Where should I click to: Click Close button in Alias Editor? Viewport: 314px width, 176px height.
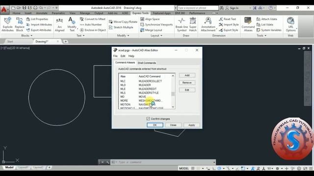click(x=173, y=125)
